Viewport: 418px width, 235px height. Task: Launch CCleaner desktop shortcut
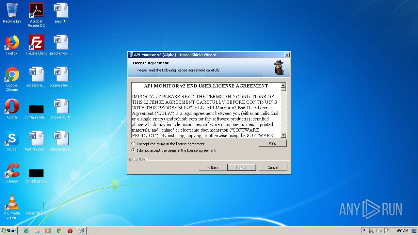(12, 173)
